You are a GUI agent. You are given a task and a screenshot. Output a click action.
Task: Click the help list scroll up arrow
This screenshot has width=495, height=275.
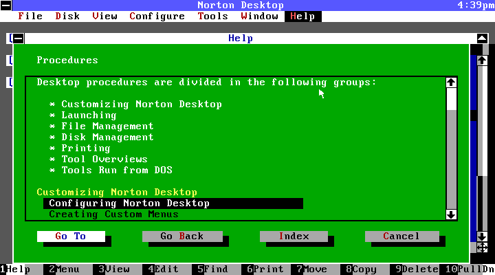[451, 82]
